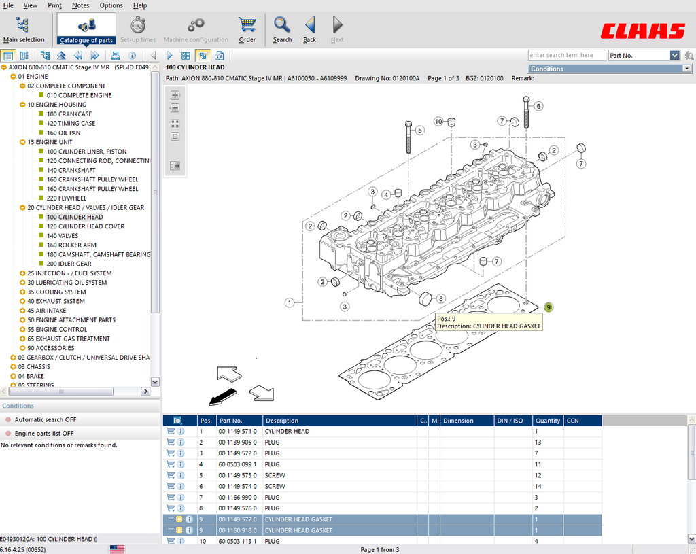The width and height of the screenshot is (696, 554).
Task: Open the View menu
Action: [30, 5]
